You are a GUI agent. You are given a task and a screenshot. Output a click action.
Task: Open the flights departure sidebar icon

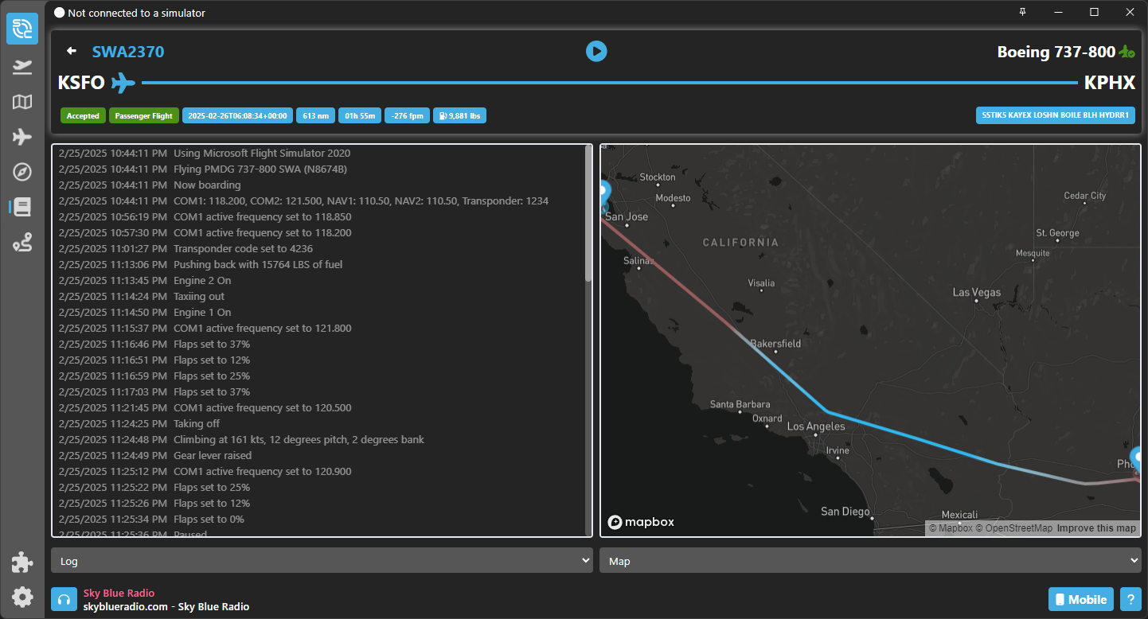(x=22, y=67)
